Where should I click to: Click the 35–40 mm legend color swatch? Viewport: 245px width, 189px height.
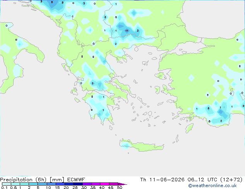click(95, 184)
